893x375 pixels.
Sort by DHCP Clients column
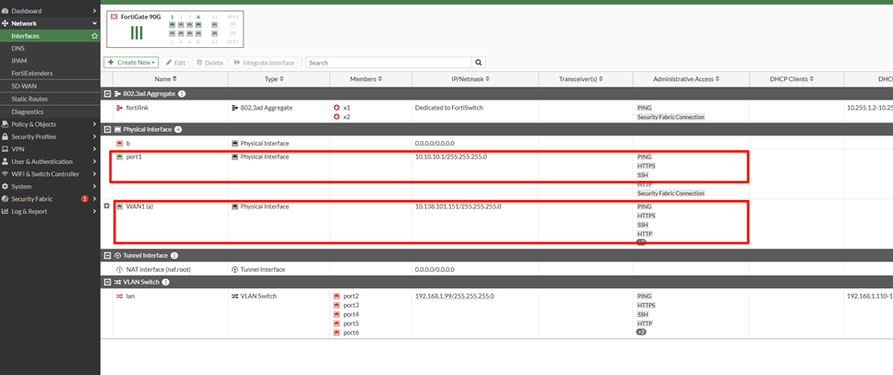click(791, 79)
